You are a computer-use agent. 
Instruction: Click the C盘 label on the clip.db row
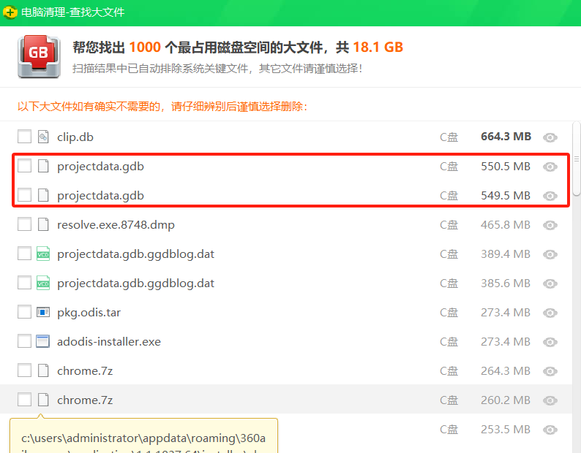(x=449, y=137)
